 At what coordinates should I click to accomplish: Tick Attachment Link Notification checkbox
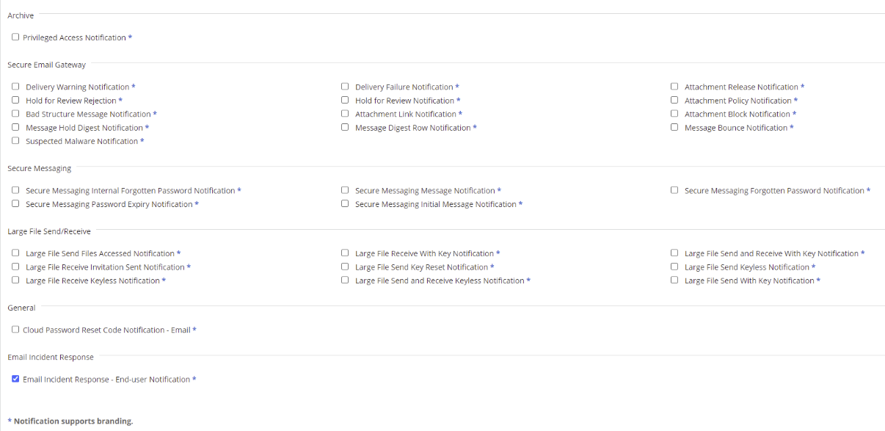[x=345, y=114]
